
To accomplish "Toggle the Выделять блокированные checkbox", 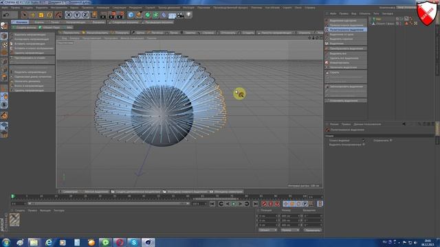I will pyautogui.click(x=364, y=145).
